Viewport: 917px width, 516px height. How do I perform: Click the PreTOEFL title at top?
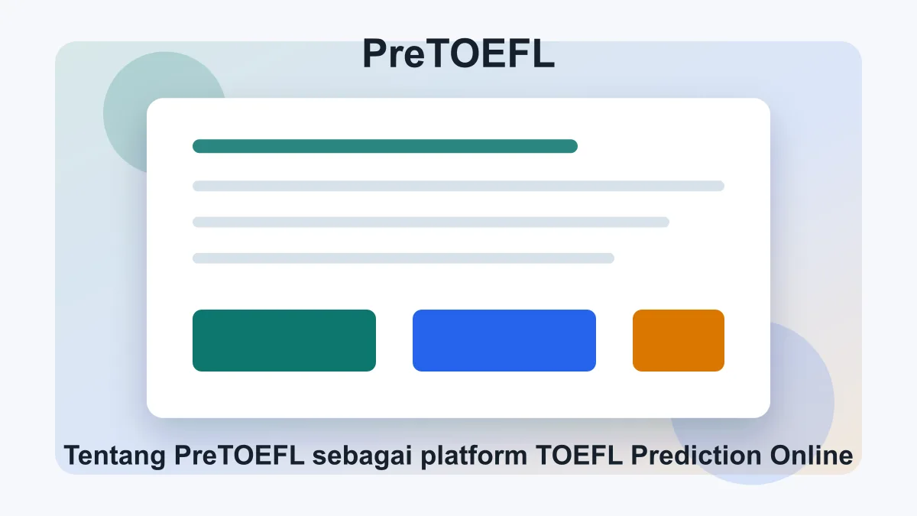point(458,55)
